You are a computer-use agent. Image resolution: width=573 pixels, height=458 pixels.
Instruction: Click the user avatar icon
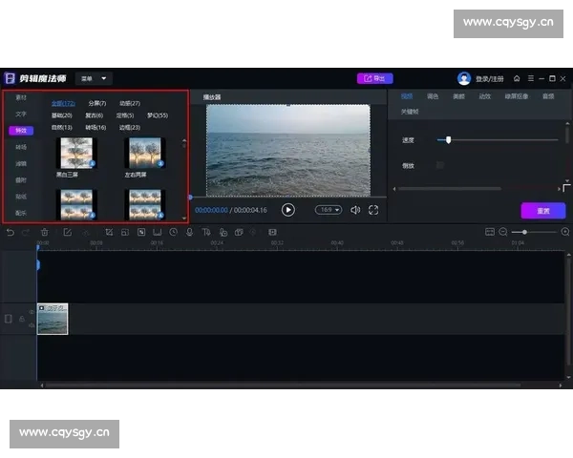pos(464,78)
